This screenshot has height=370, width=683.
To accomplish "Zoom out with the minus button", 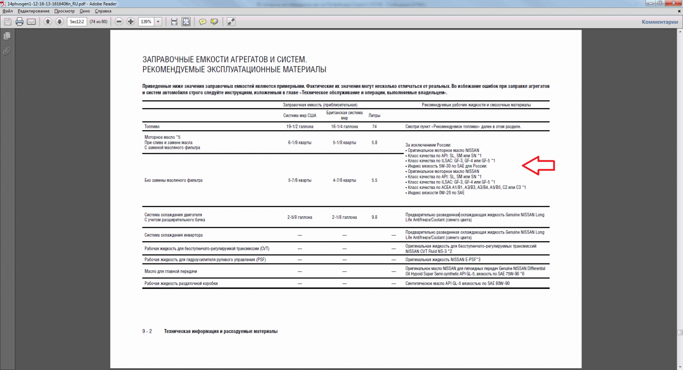I will click(x=119, y=21).
